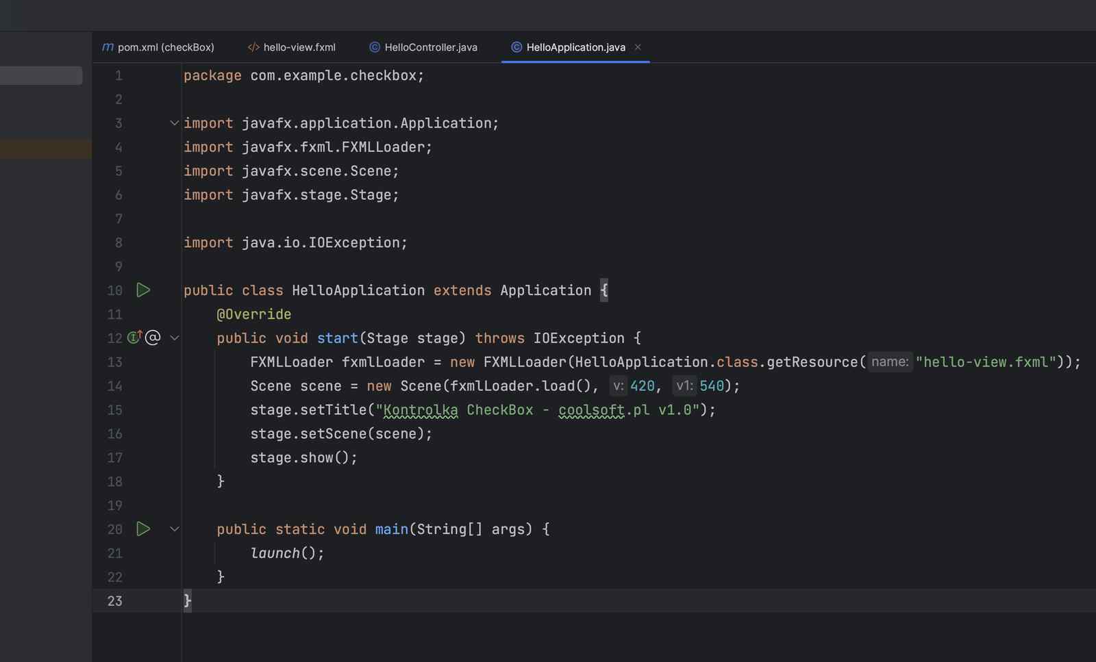
Task: Click the 'v:' parameter hint on line 14
Action: 618,386
